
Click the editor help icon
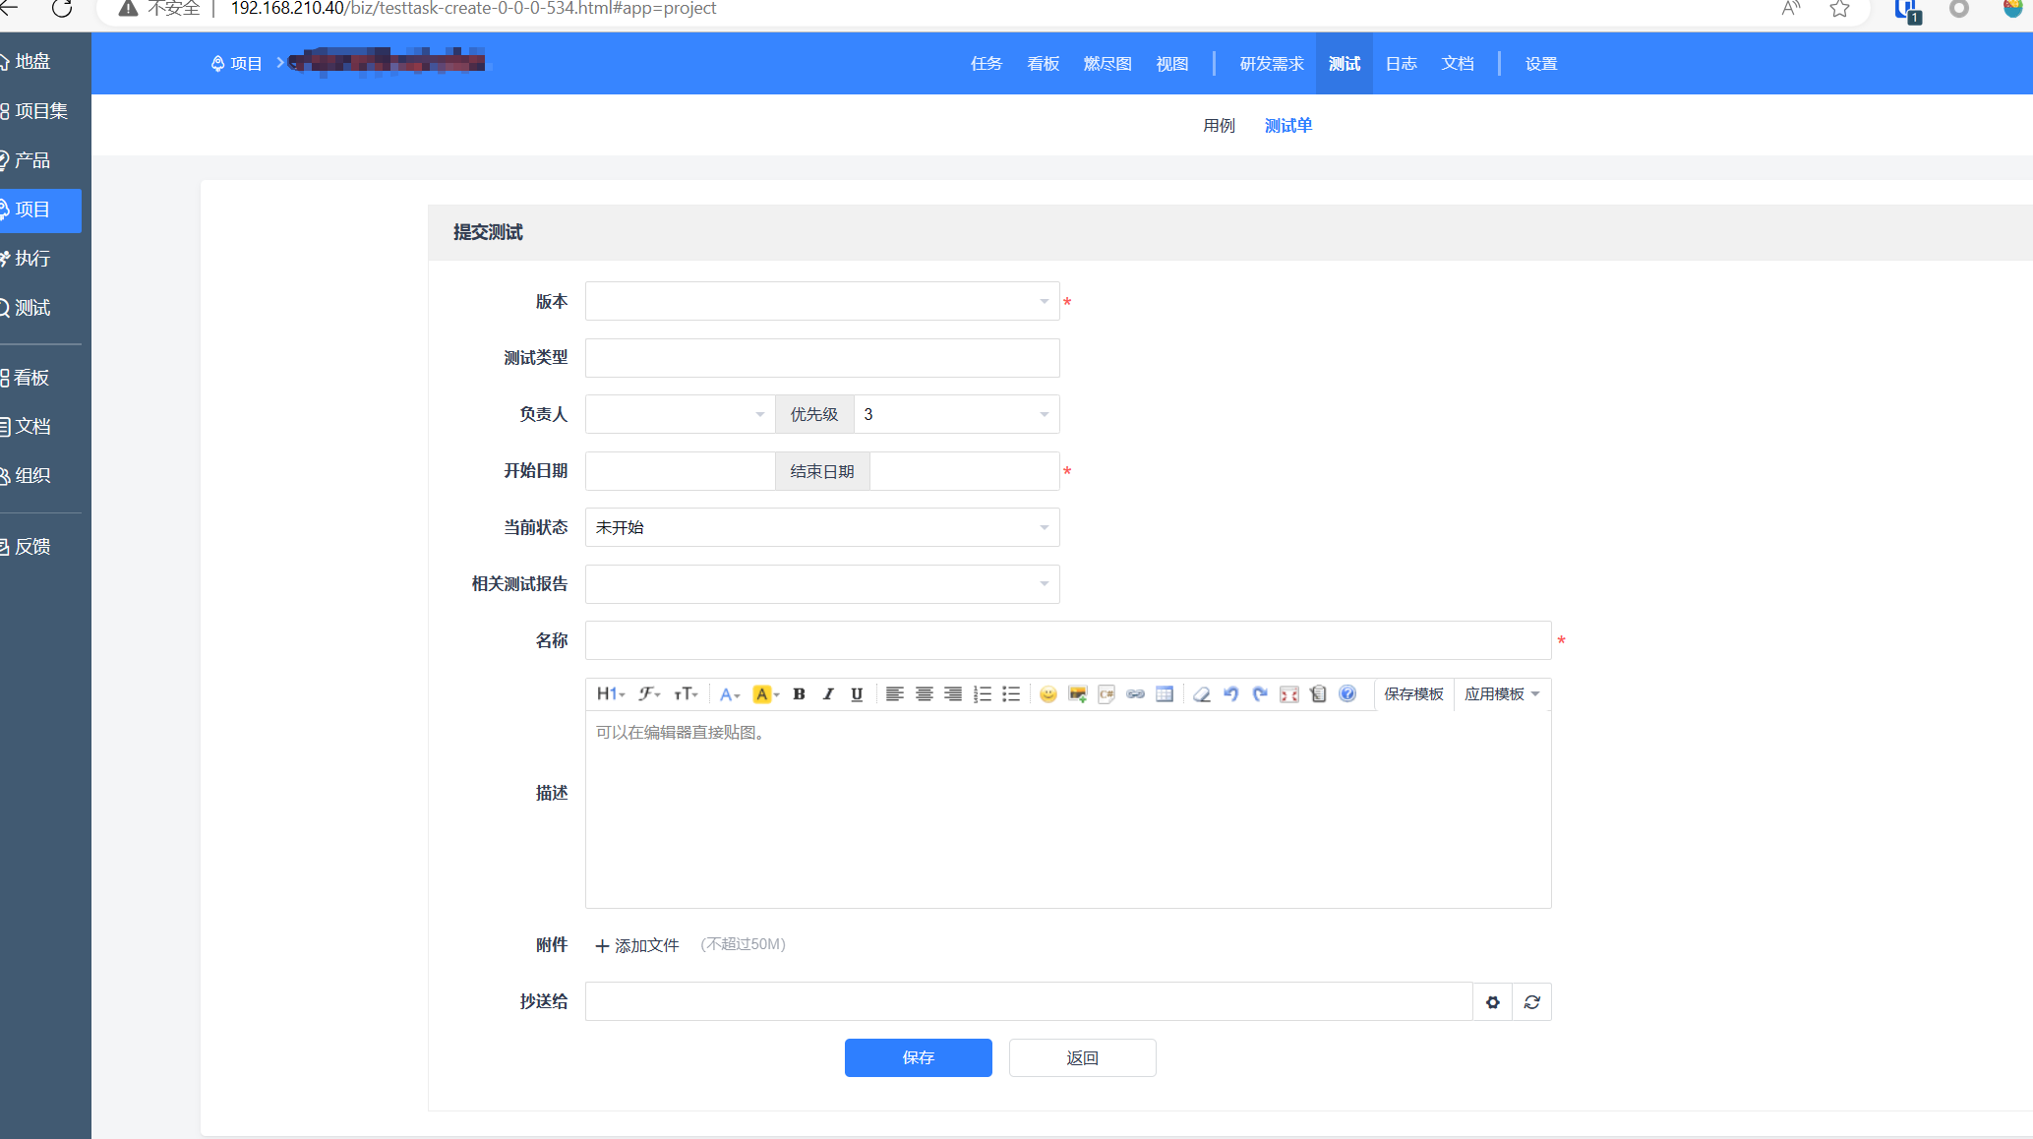[x=1347, y=694]
